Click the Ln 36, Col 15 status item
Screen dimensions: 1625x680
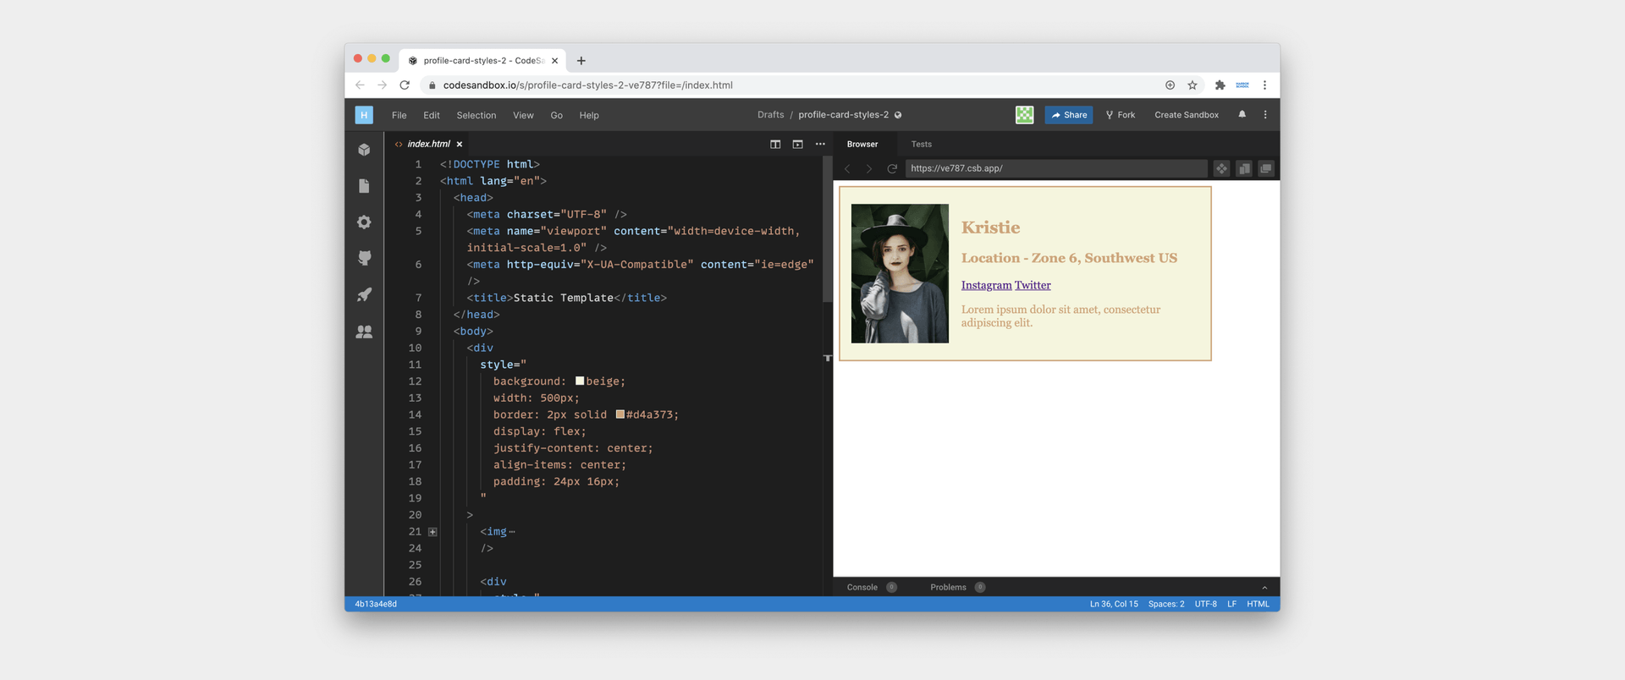[1114, 604]
